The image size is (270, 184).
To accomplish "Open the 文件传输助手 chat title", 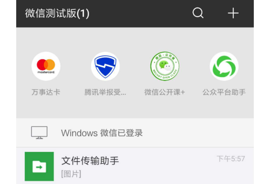I will pos(90,161).
